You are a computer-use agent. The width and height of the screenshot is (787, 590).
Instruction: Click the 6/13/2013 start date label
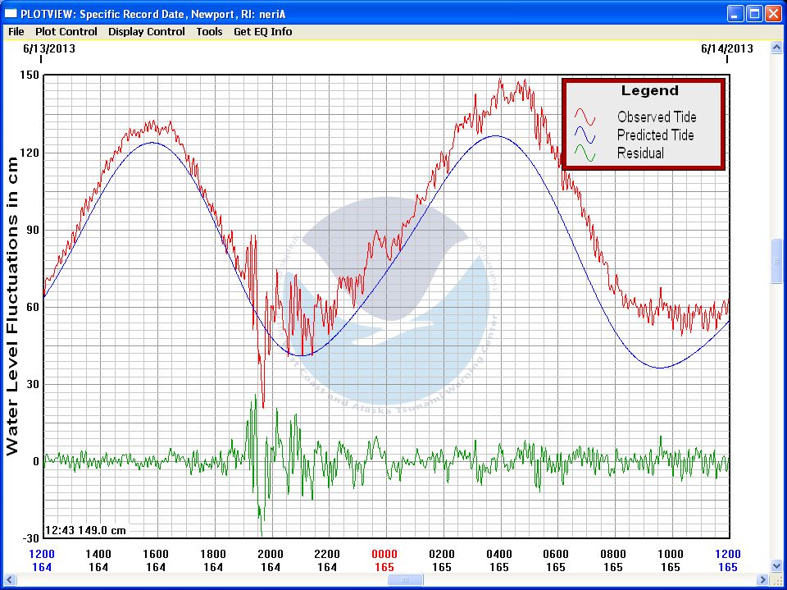click(x=50, y=48)
